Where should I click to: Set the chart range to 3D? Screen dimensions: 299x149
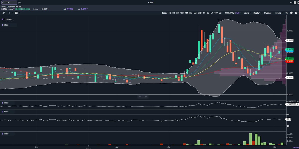[174, 13]
